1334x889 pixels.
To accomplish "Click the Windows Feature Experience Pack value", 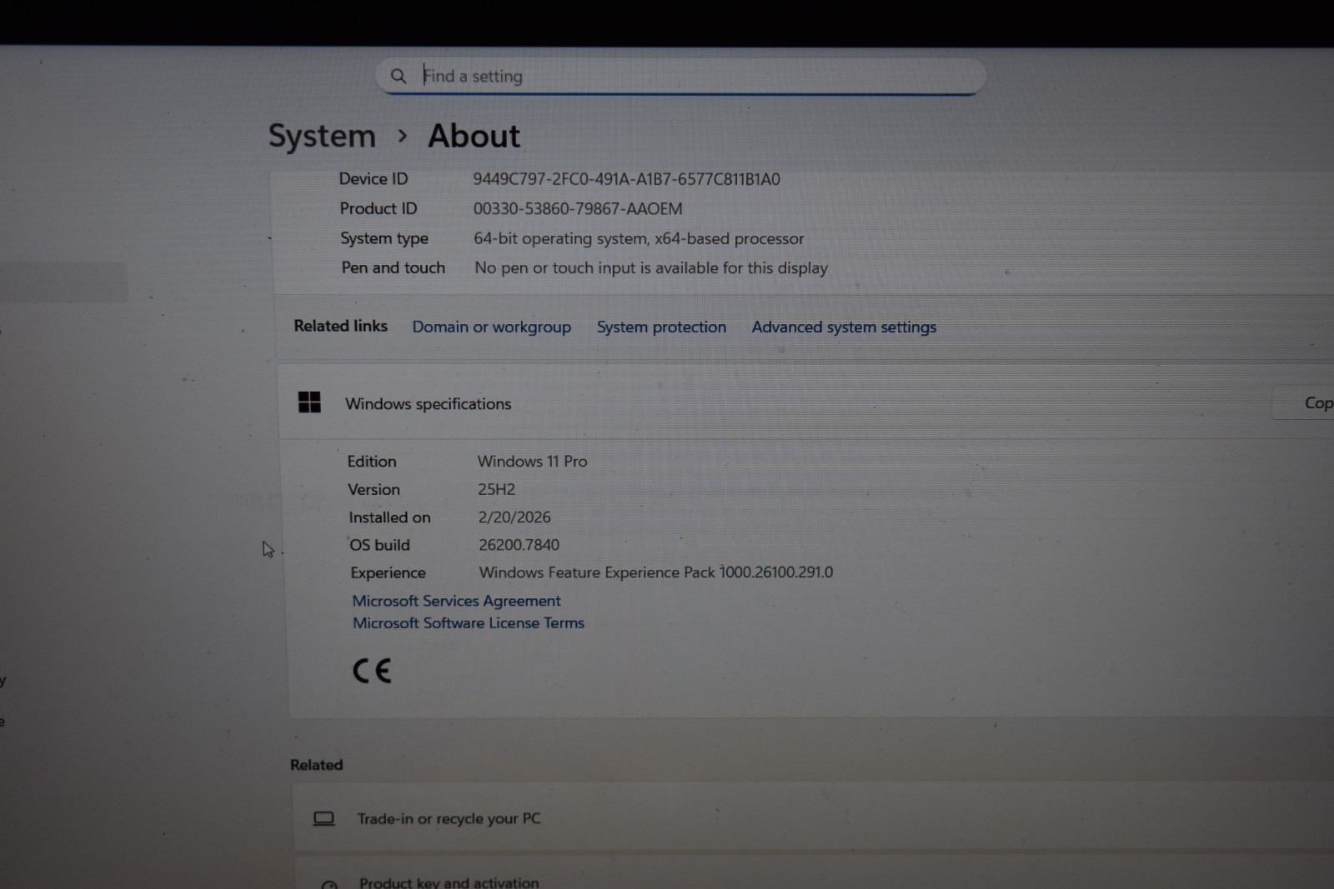I will point(656,572).
